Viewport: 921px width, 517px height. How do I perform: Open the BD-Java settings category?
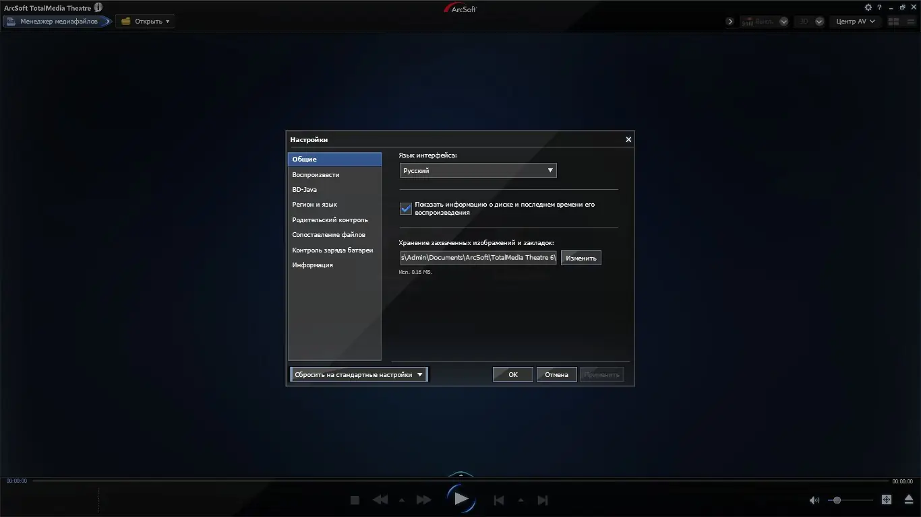[x=334, y=190]
